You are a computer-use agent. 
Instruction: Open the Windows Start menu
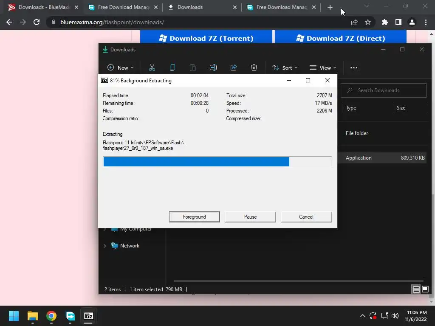click(14, 316)
